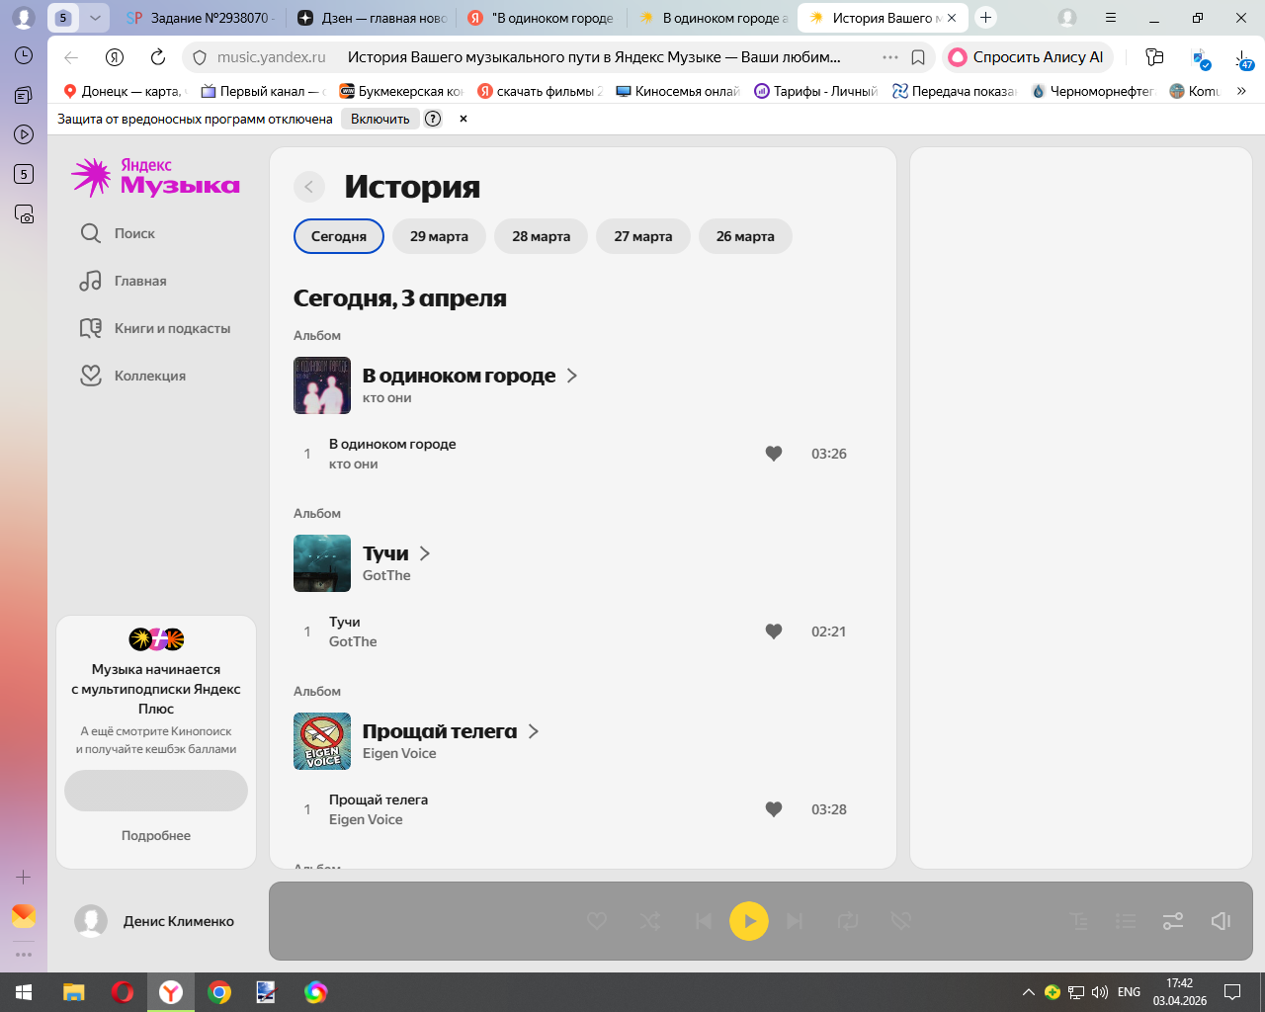Switch to the Задание №2938070 browser tab
1265x1012 pixels.
(201, 18)
